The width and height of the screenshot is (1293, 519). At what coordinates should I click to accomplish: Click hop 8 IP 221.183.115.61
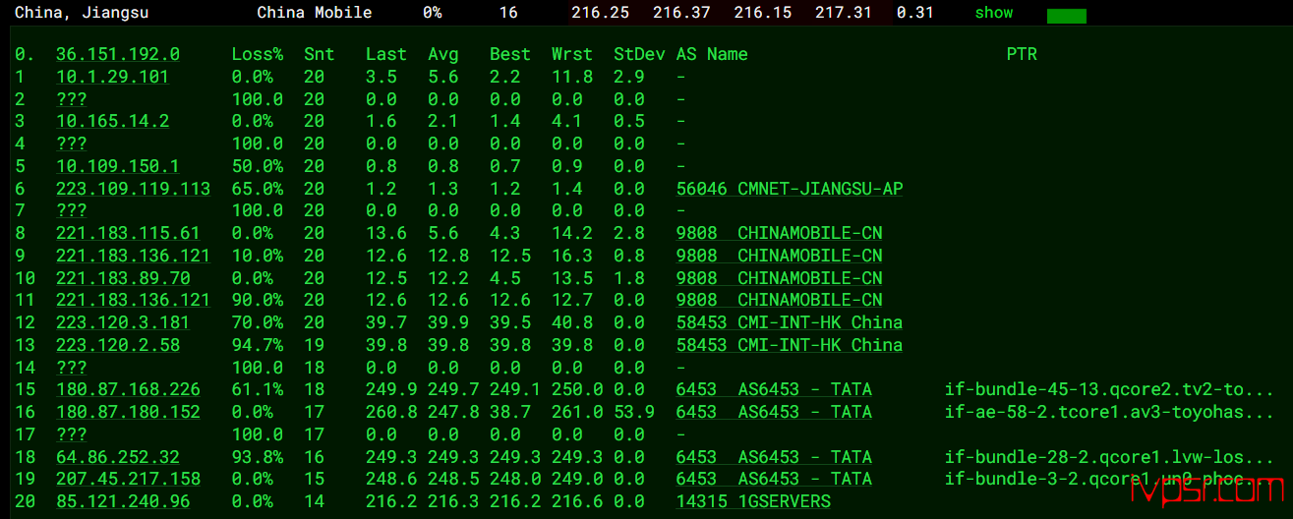click(x=128, y=233)
